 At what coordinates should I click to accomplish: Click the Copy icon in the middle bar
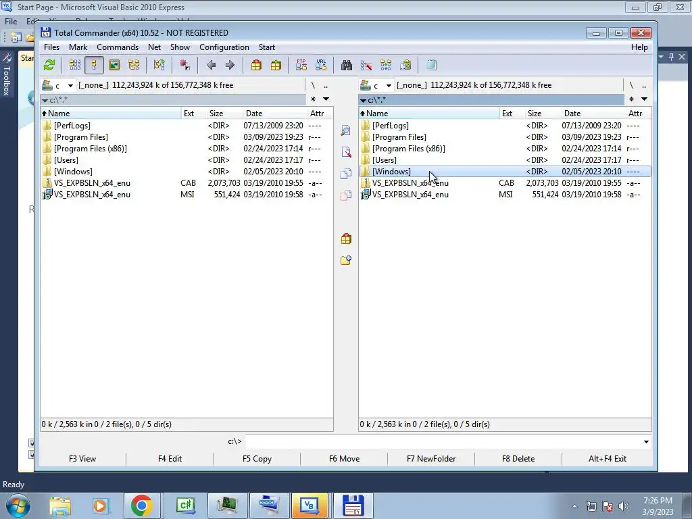point(346,174)
